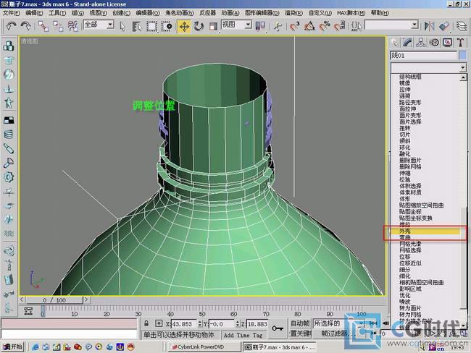This screenshot has height=353, width=471.
Task: Open the Layer Manager icon
Action: click(462, 26)
